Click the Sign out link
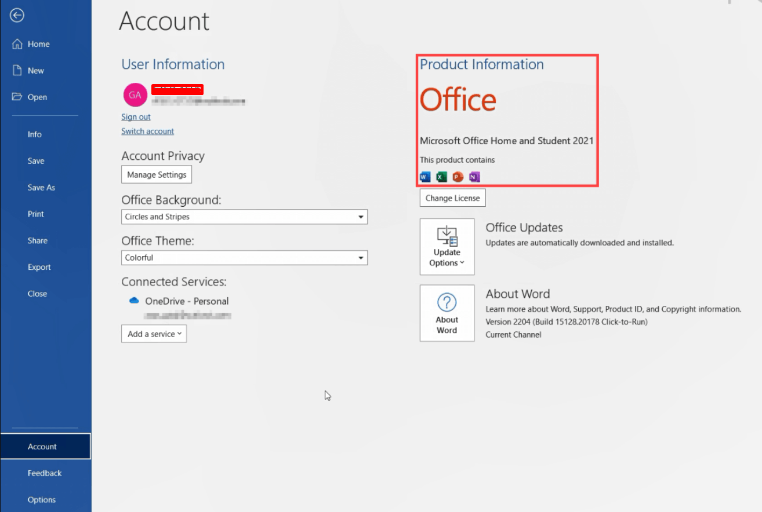 pyautogui.click(x=136, y=116)
